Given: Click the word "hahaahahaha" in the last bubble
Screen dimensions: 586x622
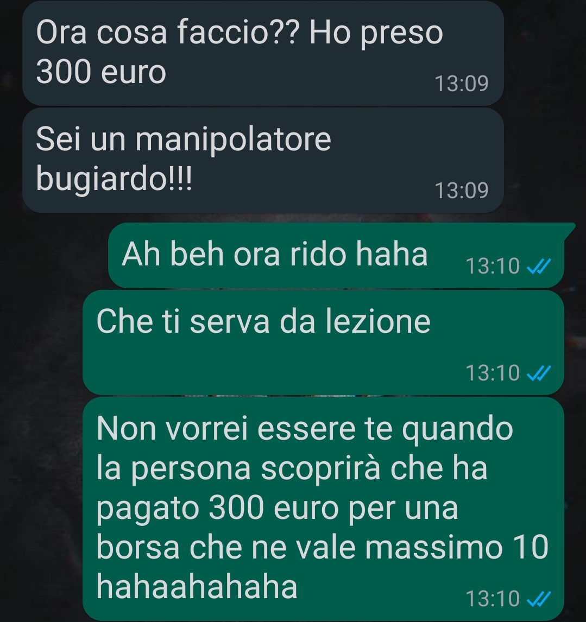Looking at the screenshot, I should [197, 587].
